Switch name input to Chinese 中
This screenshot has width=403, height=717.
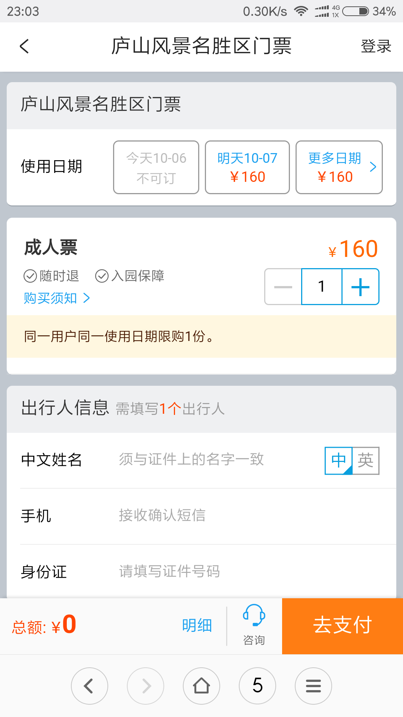pos(338,460)
